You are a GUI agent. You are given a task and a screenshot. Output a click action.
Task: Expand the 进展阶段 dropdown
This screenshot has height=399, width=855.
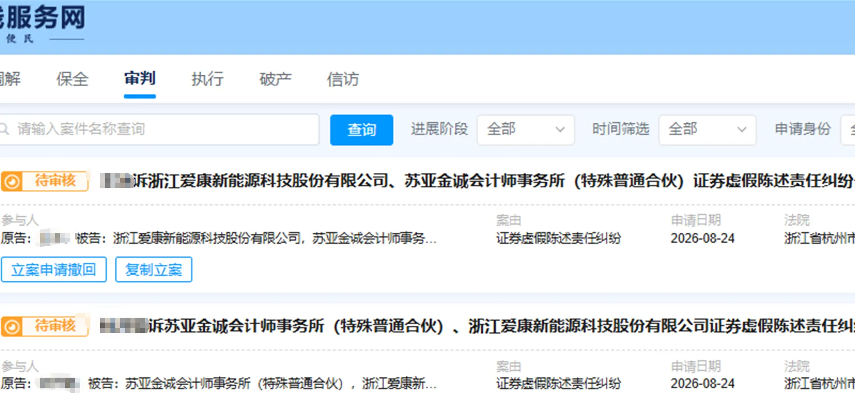[525, 129]
